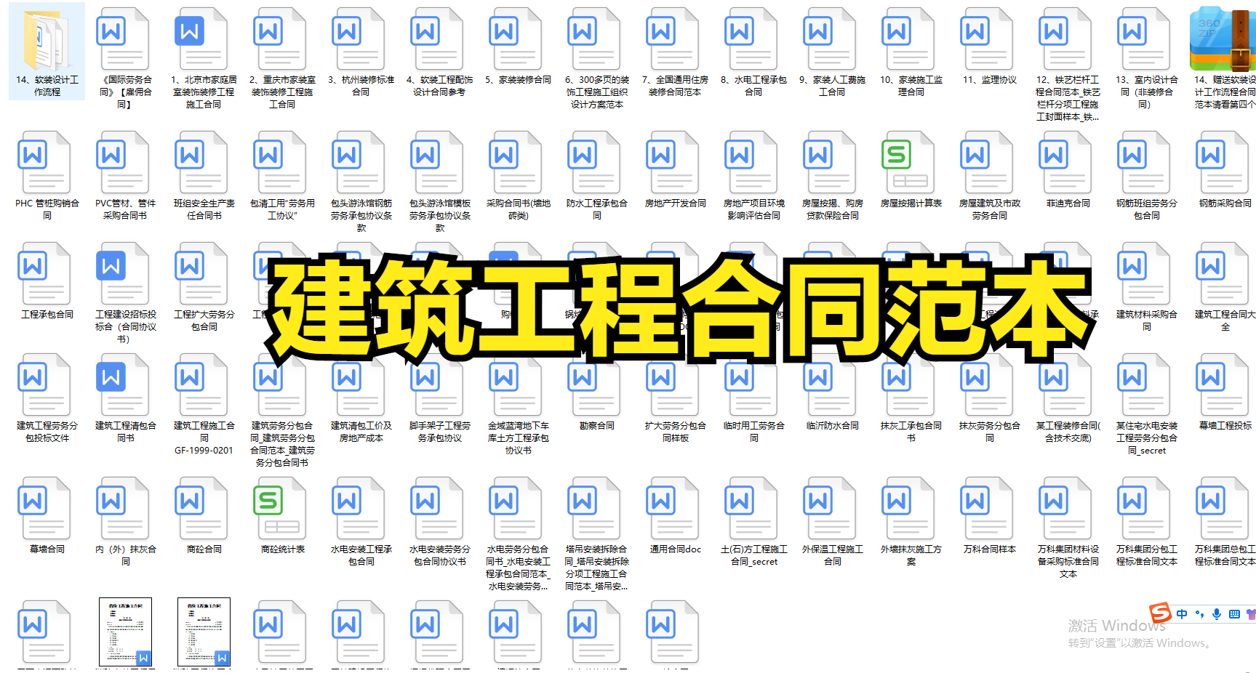
Task: Click the 建筑工程合同大全 file icon
Action: pos(1222,274)
